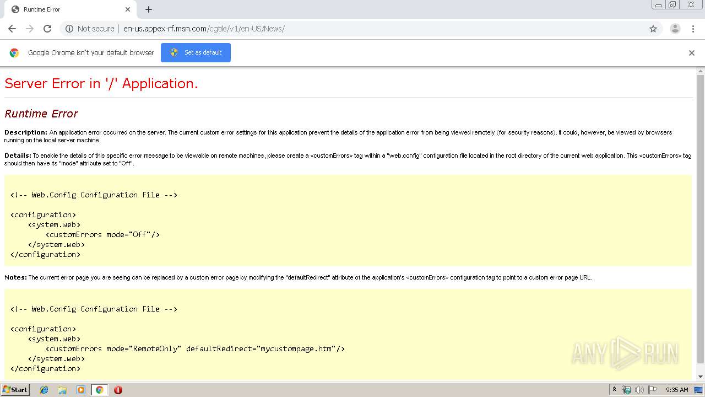This screenshot has height=397, width=705.
Task: Open Windows Media Player from taskbar
Action: pos(81,390)
